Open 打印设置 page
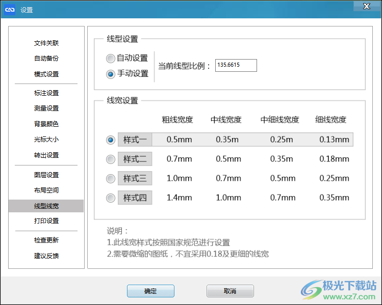Screen dimensions: 382x305 pyautogui.click(x=46, y=221)
